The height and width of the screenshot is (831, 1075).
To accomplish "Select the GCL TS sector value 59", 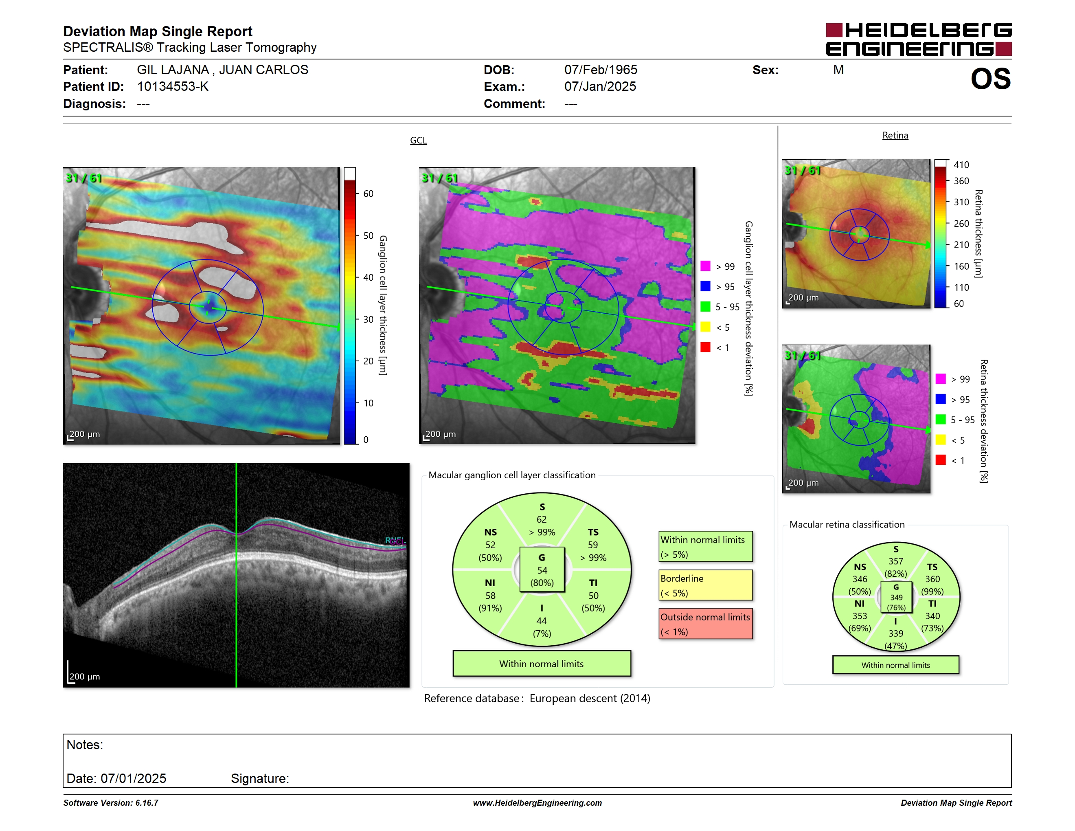I will [592, 545].
